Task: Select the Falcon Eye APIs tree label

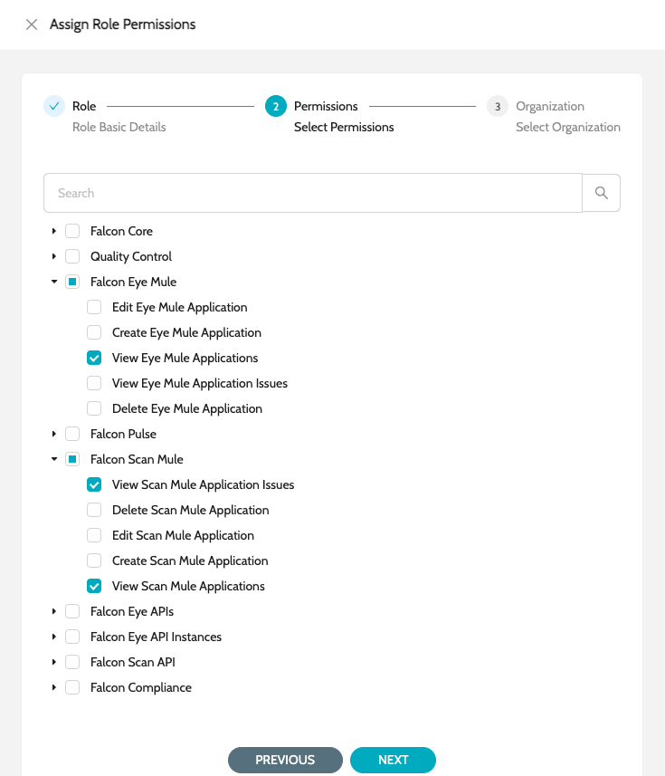Action: tap(132, 612)
